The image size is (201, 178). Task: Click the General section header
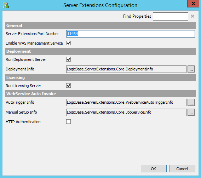(x=100, y=25)
